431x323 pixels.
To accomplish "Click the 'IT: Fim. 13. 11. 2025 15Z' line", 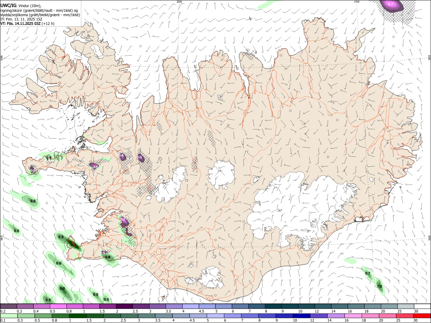I will (x=21, y=19).
